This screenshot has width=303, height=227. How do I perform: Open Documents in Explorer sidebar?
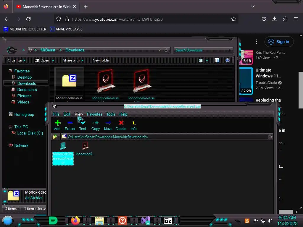pyautogui.click(x=27, y=90)
